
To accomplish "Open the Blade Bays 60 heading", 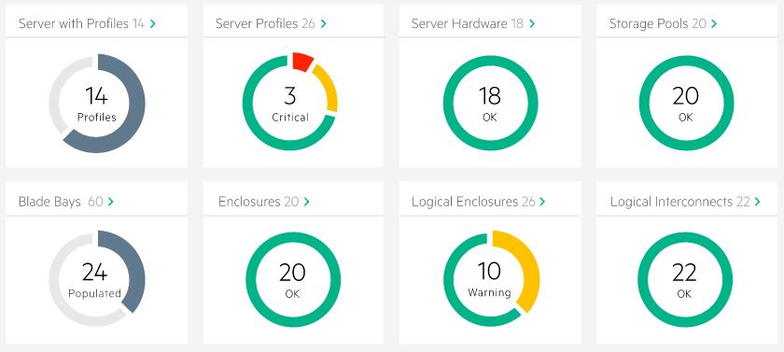I will coord(61,202).
